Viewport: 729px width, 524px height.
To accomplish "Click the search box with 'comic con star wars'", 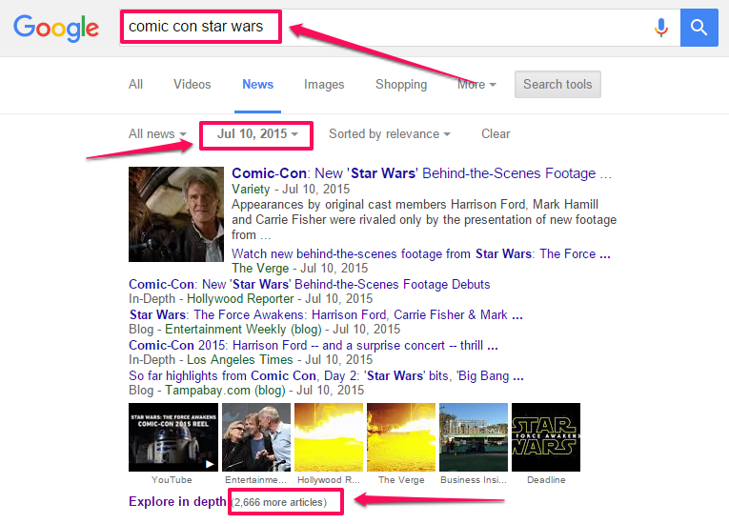I will (x=400, y=28).
